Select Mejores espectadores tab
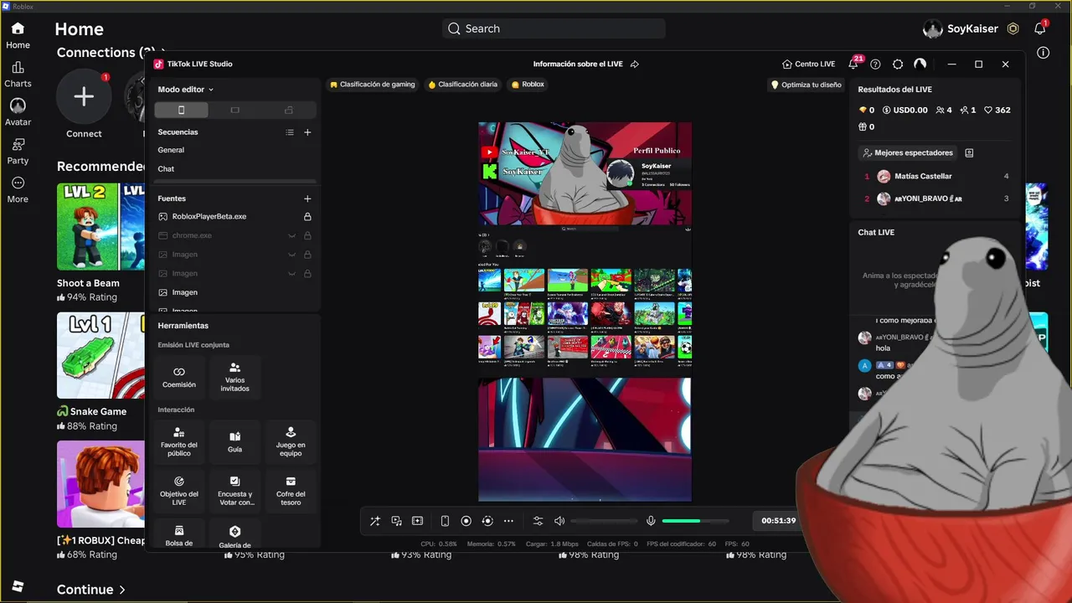 click(x=908, y=153)
